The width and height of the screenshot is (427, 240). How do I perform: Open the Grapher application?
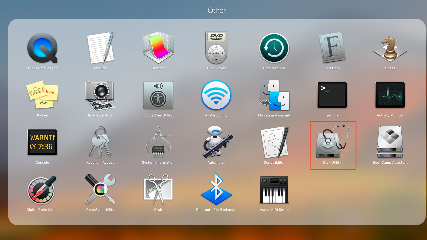point(158,48)
